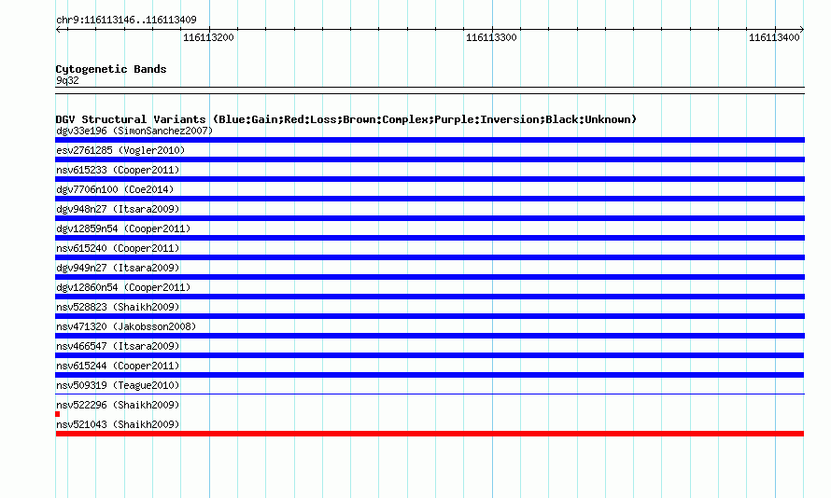
Task: Select the esv2761285 (Vogler2010) variant bar
Action: click(x=430, y=159)
